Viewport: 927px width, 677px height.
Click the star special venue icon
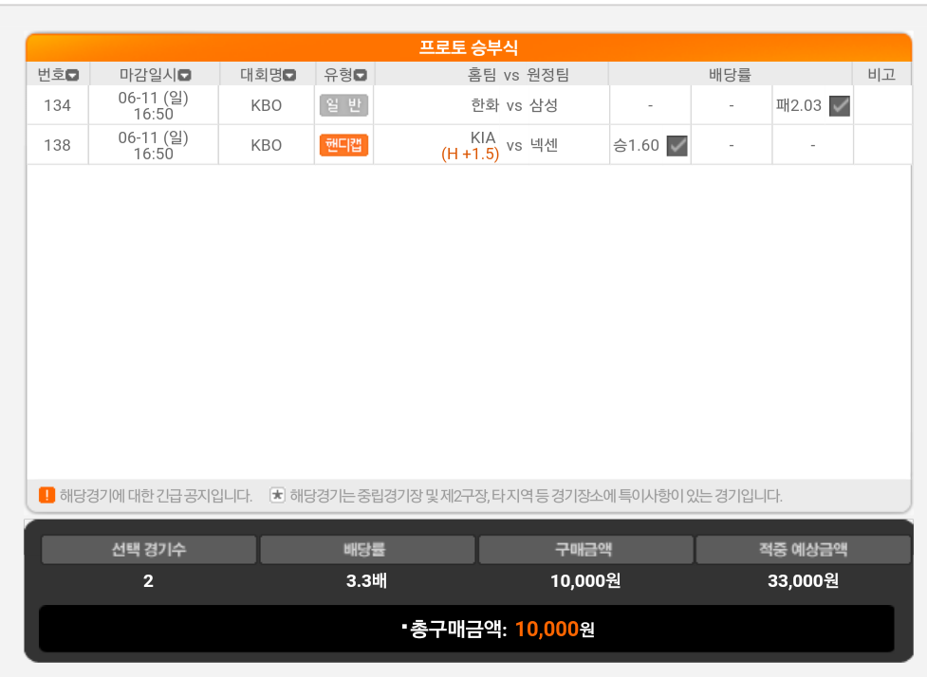277,495
